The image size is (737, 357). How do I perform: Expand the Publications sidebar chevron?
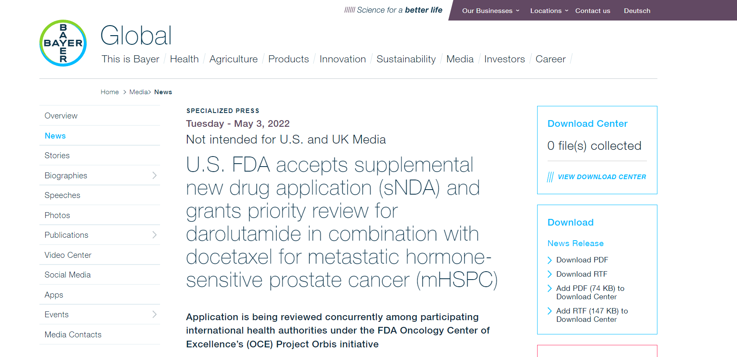(154, 235)
